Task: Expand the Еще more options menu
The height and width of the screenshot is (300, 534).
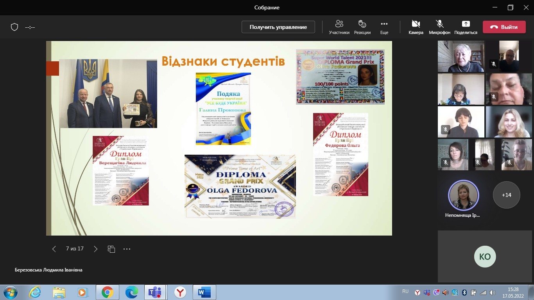Action: [x=384, y=27]
